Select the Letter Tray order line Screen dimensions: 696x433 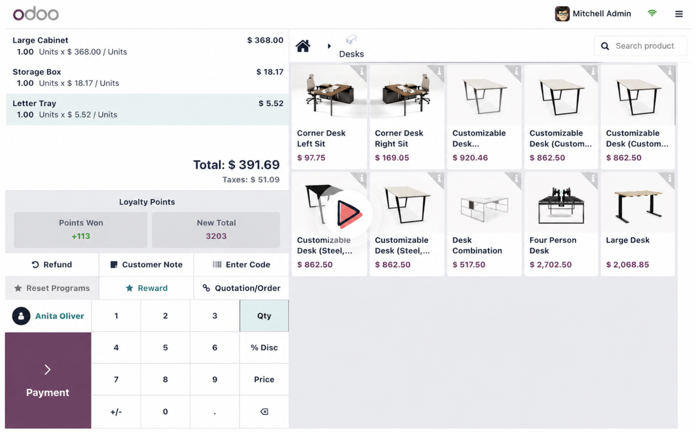(x=147, y=109)
